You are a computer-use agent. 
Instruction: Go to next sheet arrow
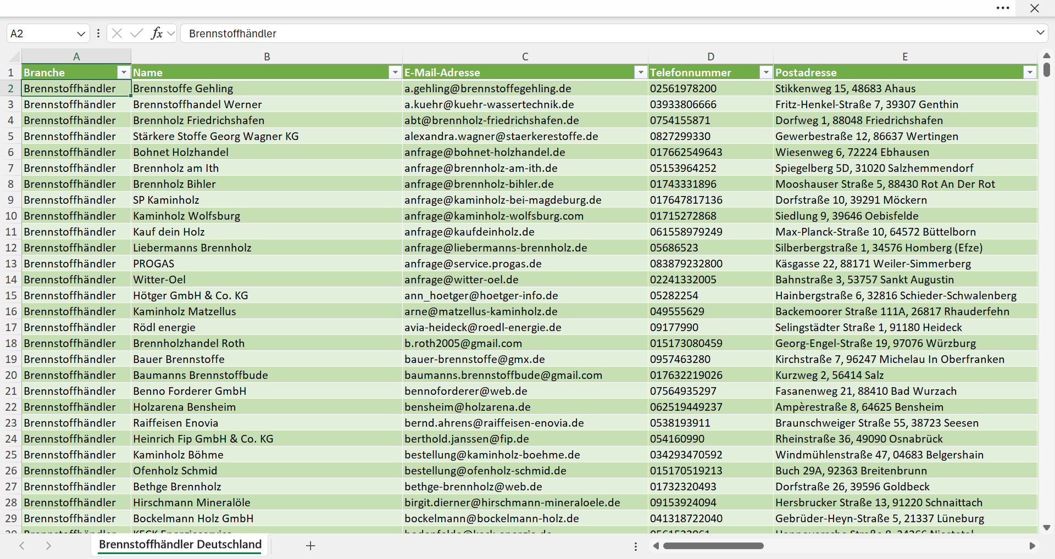pyautogui.click(x=48, y=546)
